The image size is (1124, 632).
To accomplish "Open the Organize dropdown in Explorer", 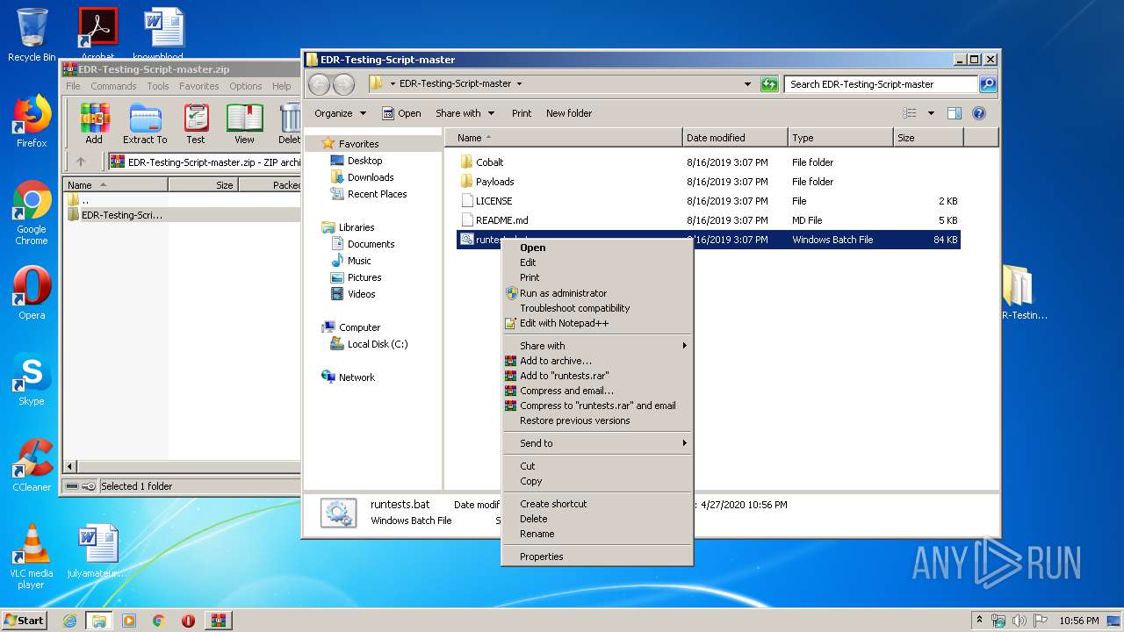I will [x=340, y=113].
